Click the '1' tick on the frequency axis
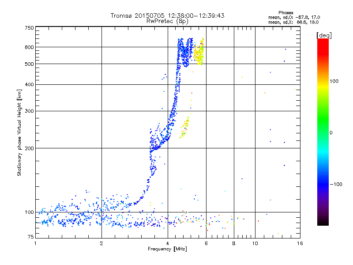Screen dimensions: 353x265 tap(35, 243)
